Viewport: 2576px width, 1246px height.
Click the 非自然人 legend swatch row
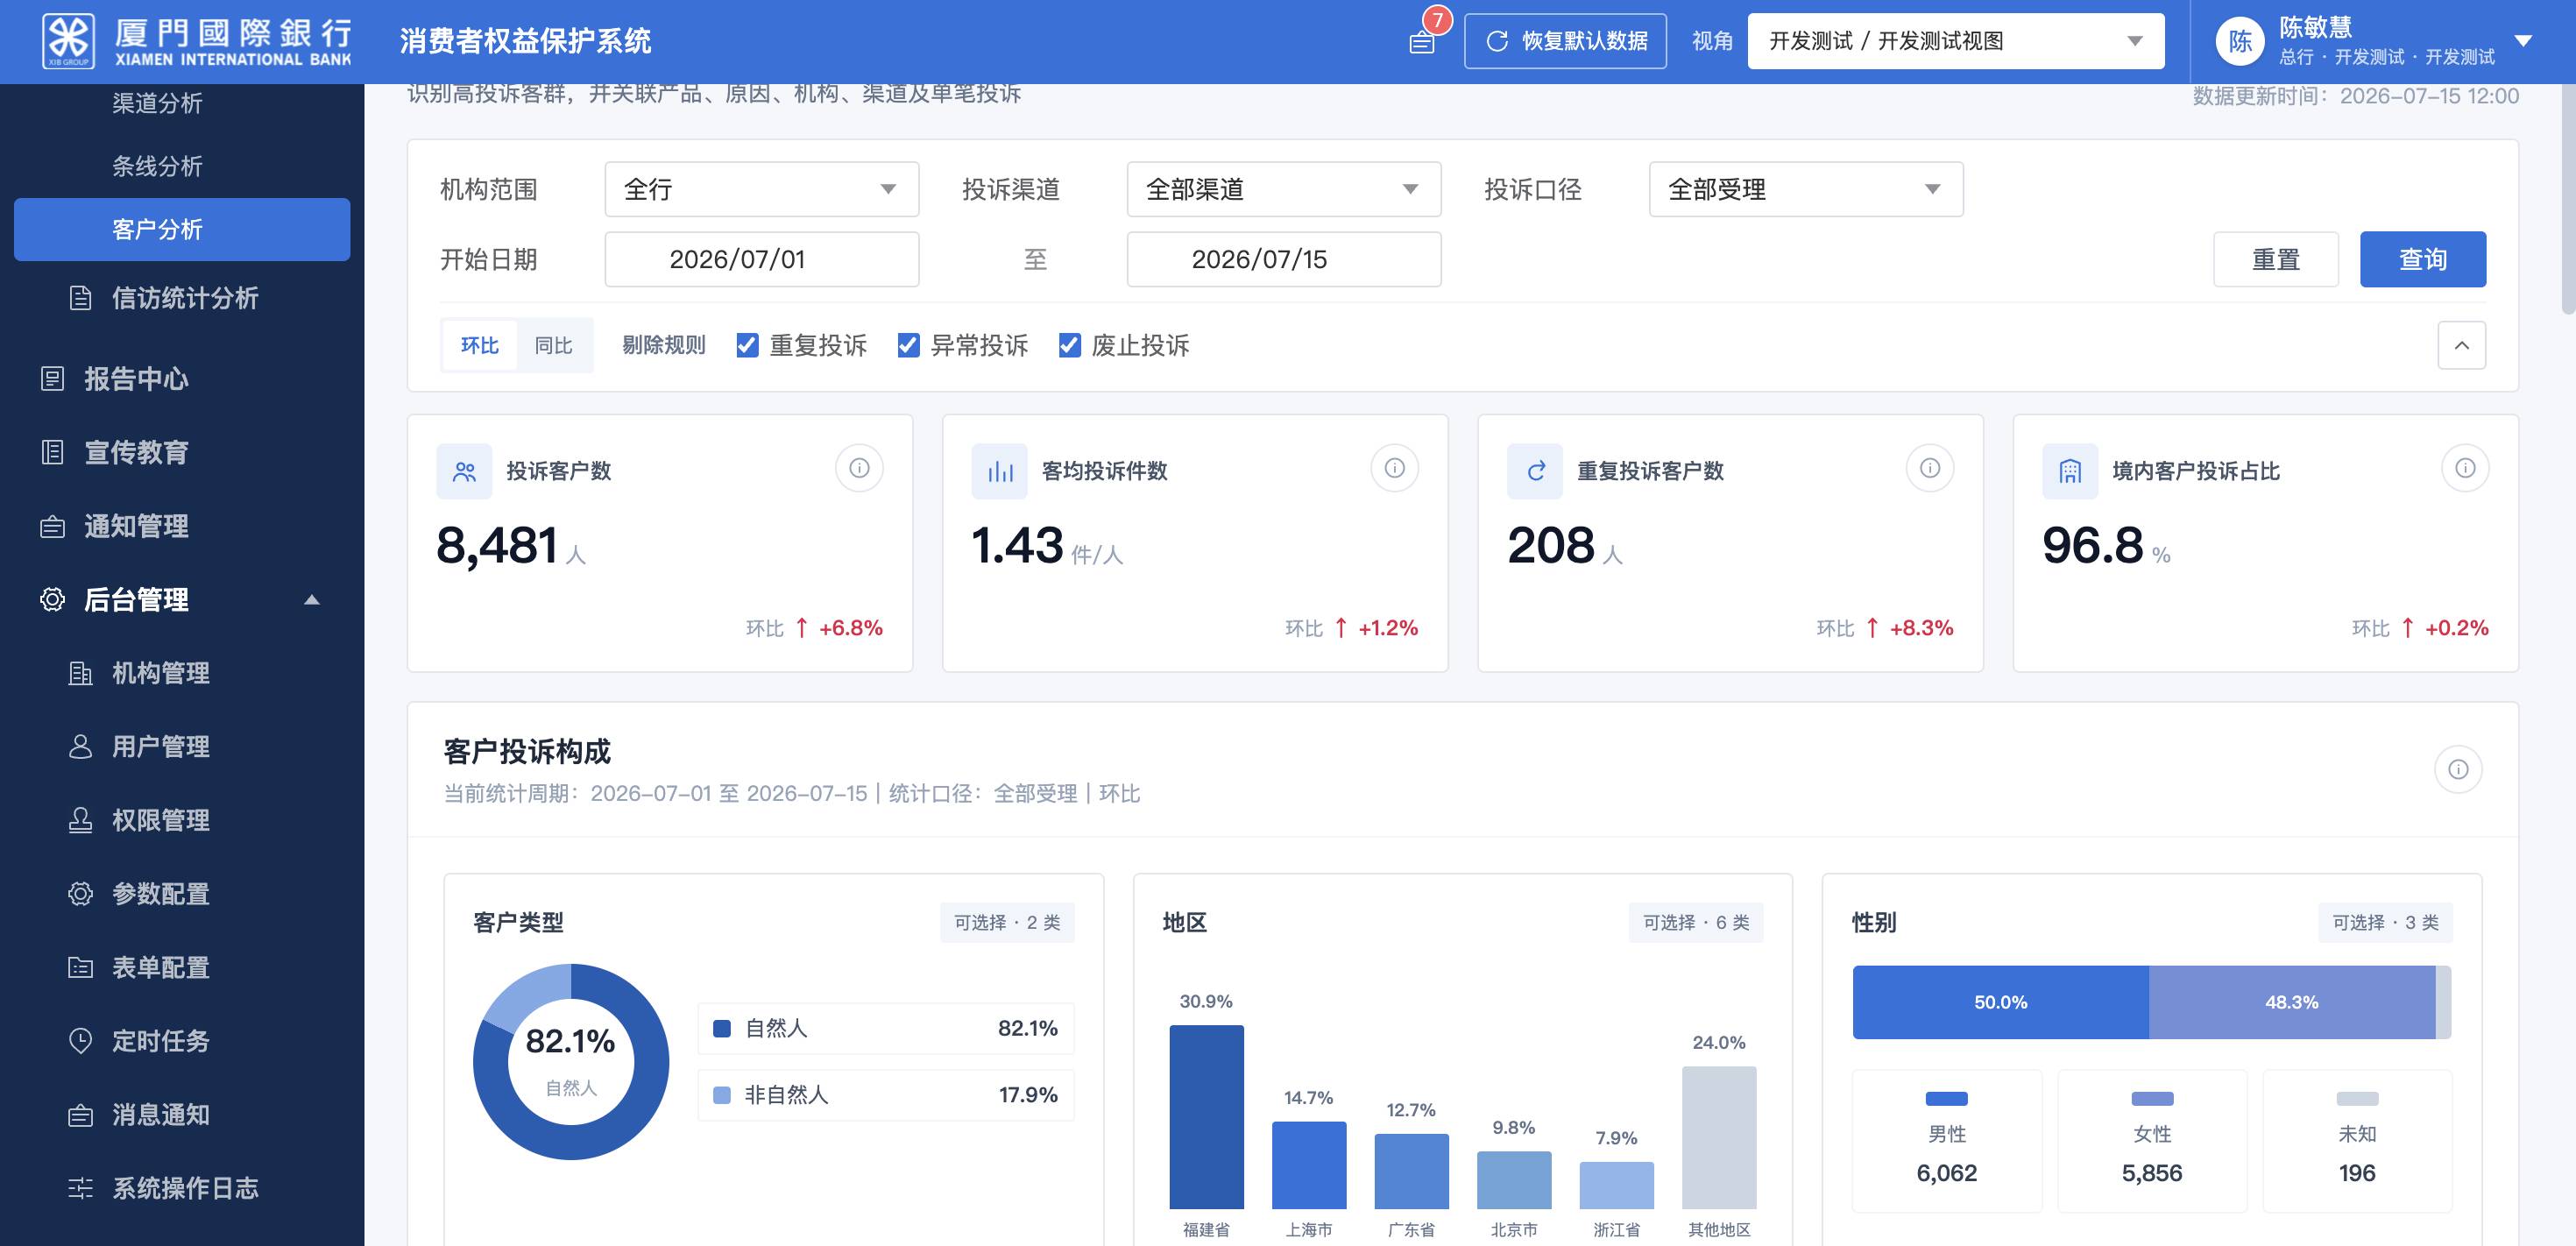[x=886, y=1095]
